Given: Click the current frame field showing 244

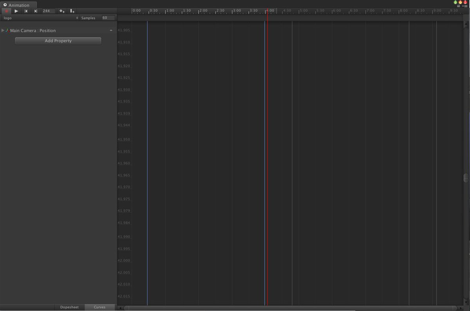Looking at the screenshot, I should click(x=48, y=11).
